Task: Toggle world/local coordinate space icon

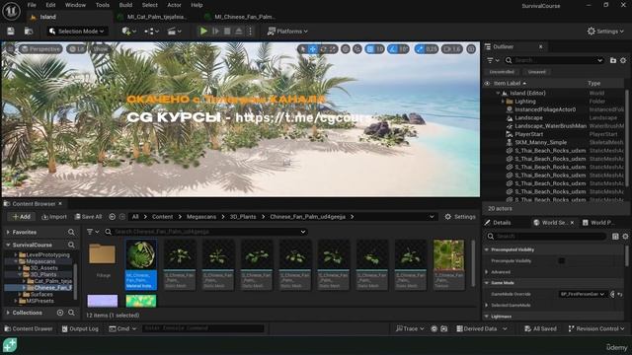Action: 346,49
